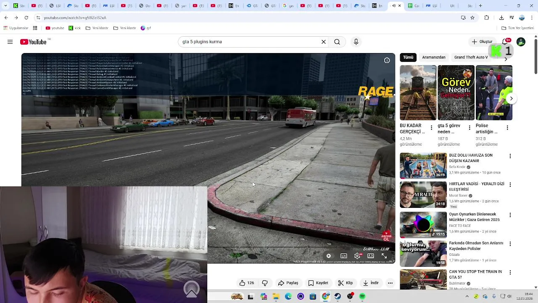This screenshot has height=303, width=538.
Task: Open File Explorer from the taskbar
Action: (x=276, y=297)
